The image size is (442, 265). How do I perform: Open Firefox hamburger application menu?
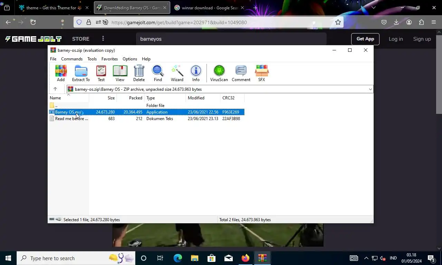tap(434, 22)
